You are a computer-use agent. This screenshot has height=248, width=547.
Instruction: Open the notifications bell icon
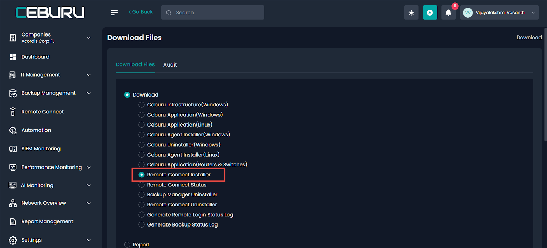[448, 13]
